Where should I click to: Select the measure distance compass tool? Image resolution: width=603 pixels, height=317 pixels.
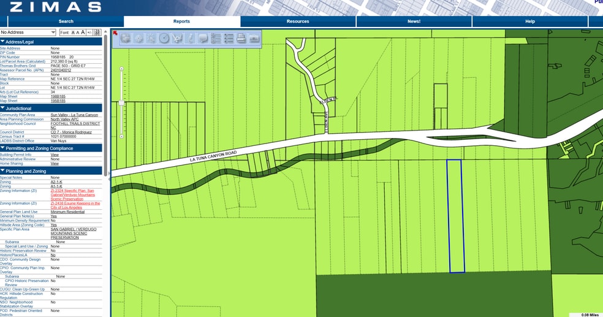pos(164,38)
